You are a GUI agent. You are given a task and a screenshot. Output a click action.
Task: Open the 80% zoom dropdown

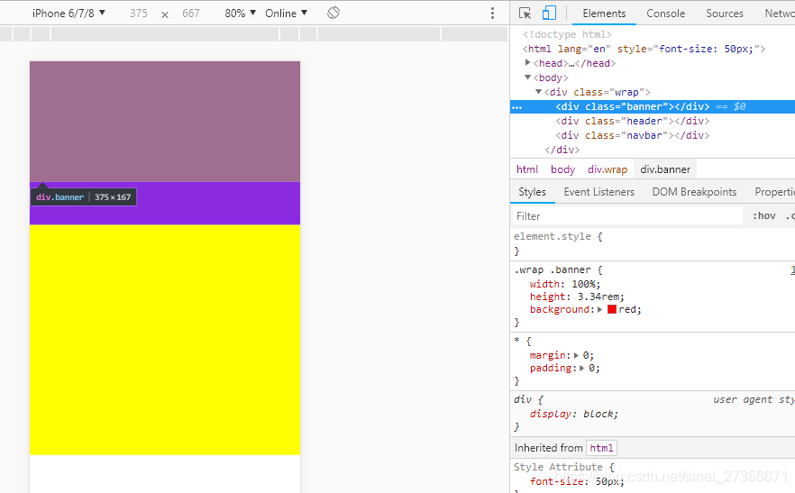point(241,14)
